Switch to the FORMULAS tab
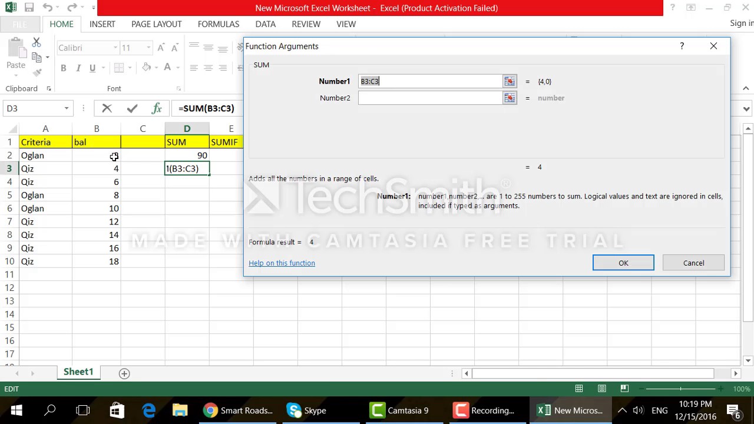 tap(219, 24)
